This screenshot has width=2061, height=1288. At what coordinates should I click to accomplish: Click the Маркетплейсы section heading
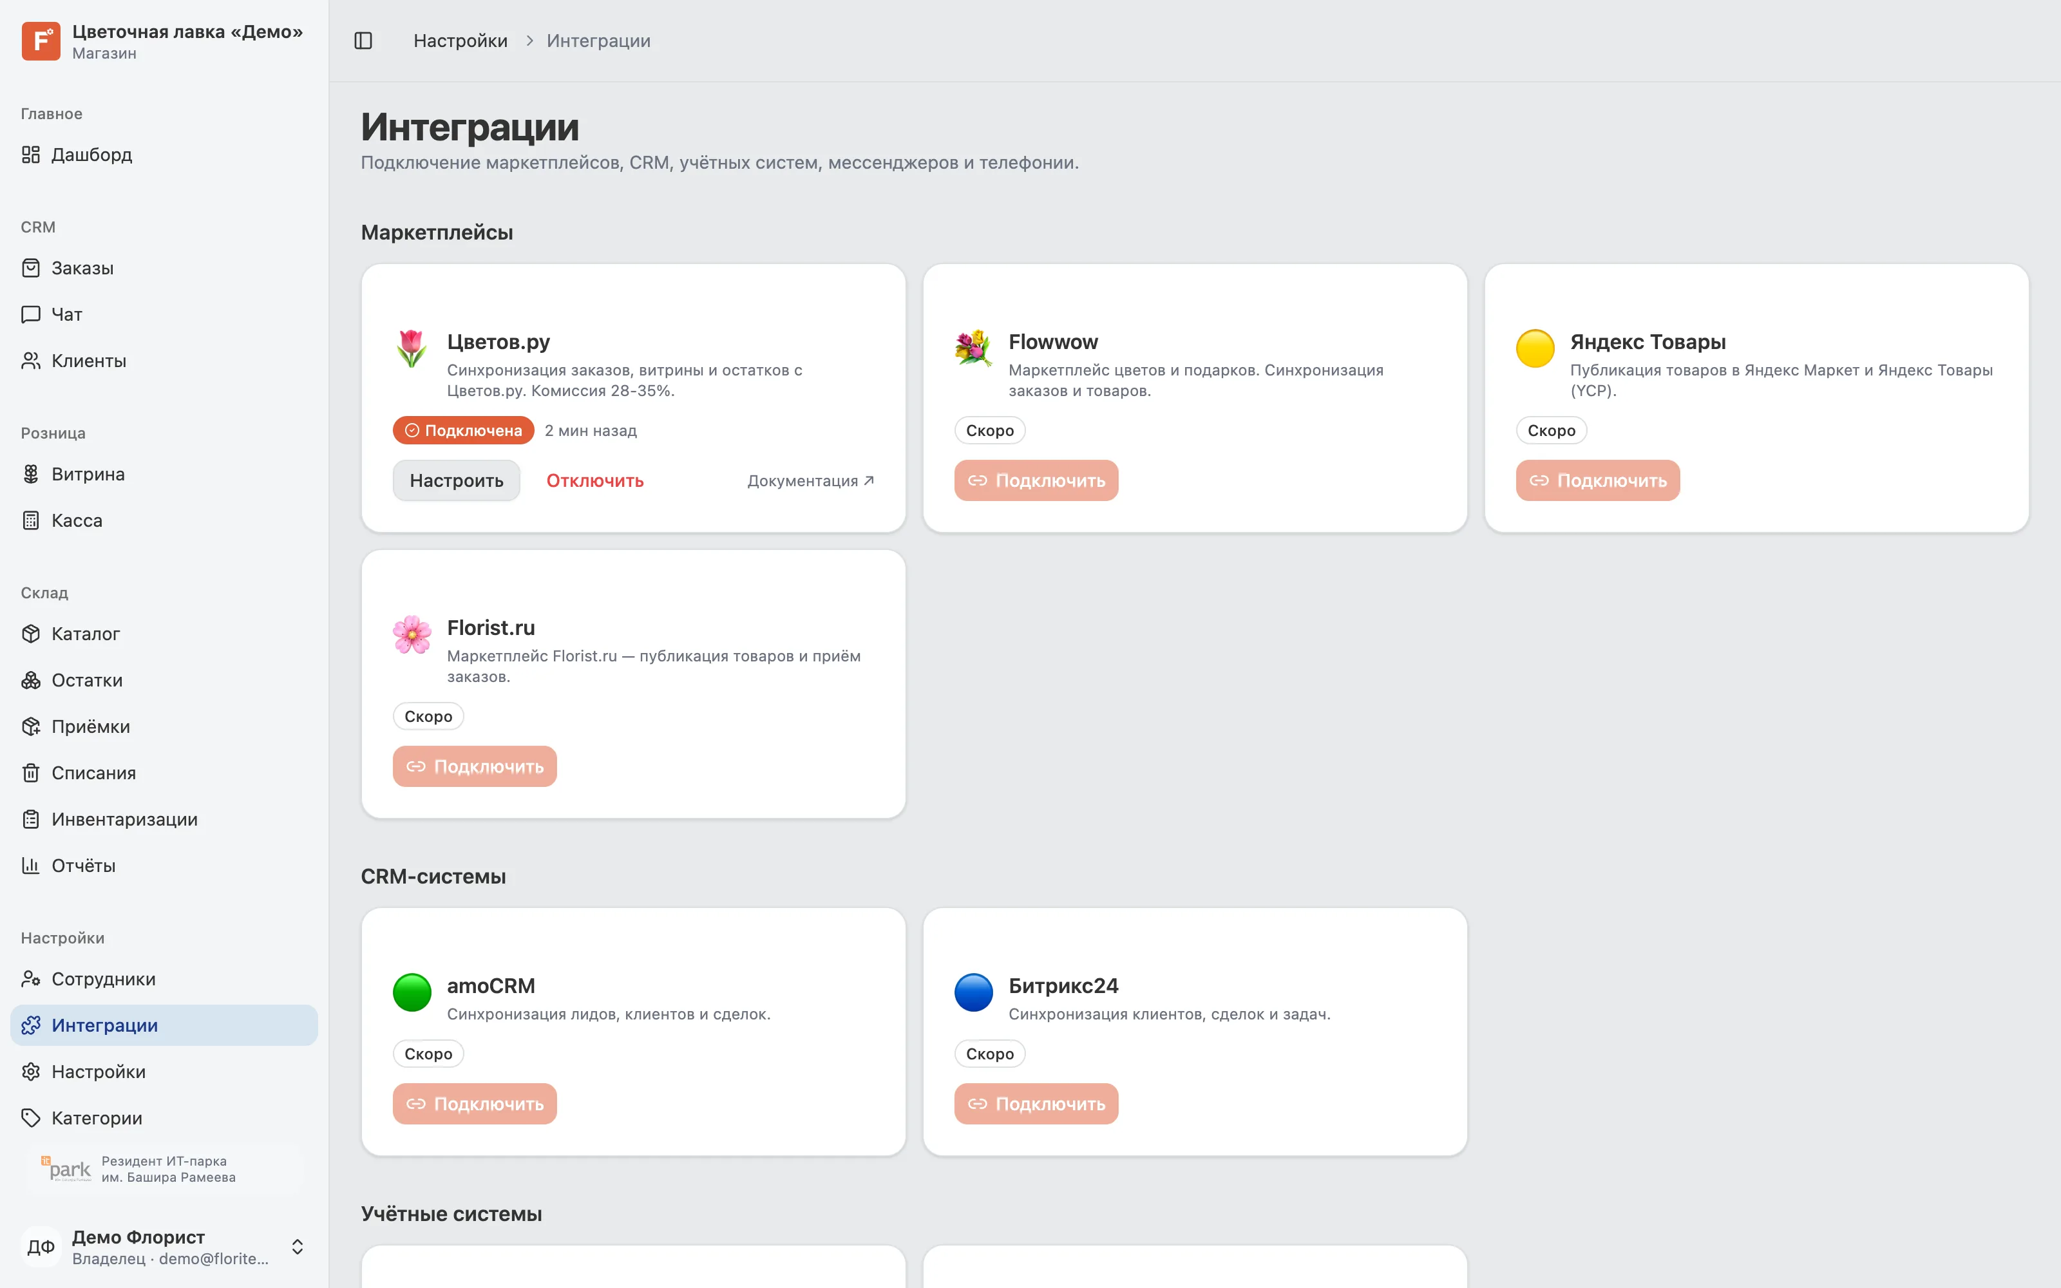437,232
